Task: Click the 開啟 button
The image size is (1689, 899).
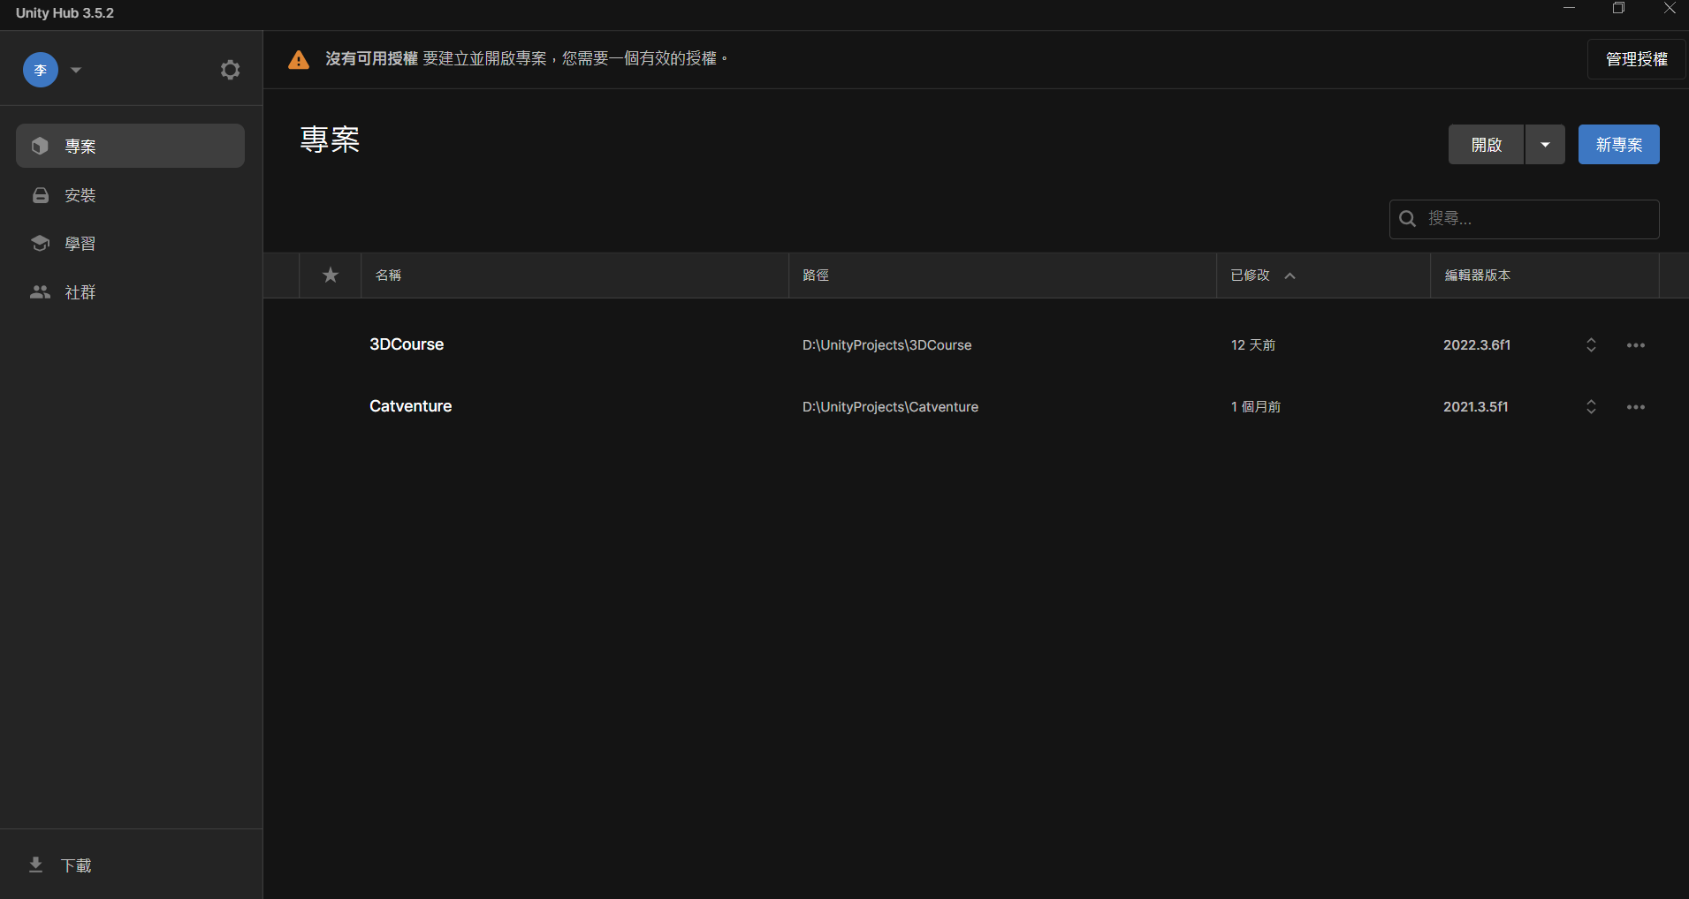Action: click(x=1487, y=145)
